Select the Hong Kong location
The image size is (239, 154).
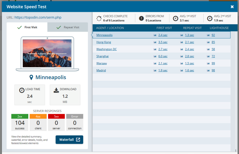tap(104, 42)
